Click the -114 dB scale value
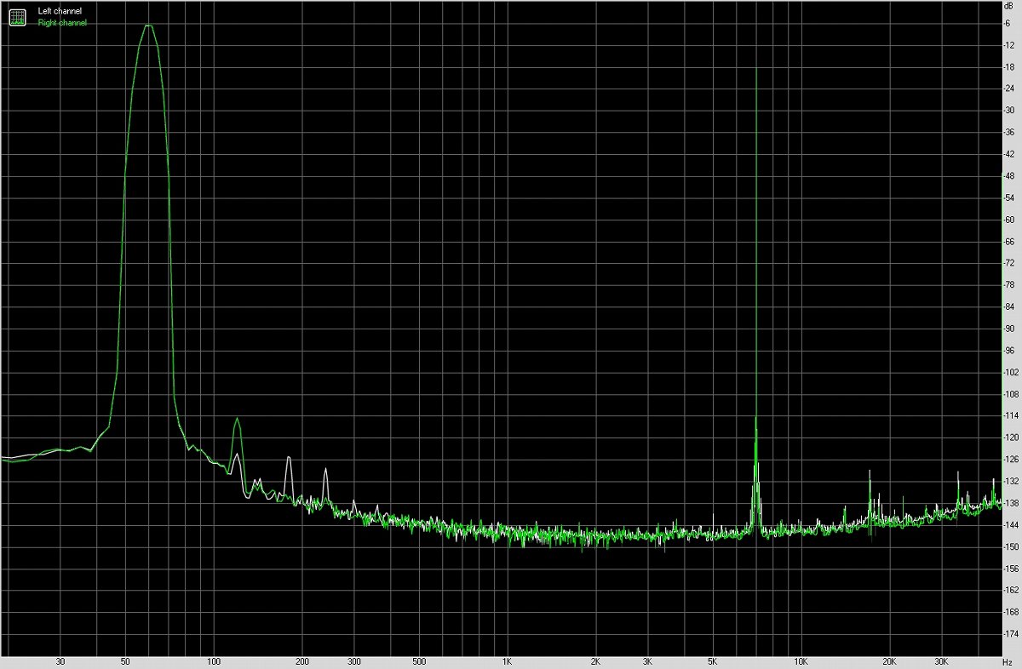Image resolution: width=1022 pixels, height=669 pixels. [x=1012, y=415]
